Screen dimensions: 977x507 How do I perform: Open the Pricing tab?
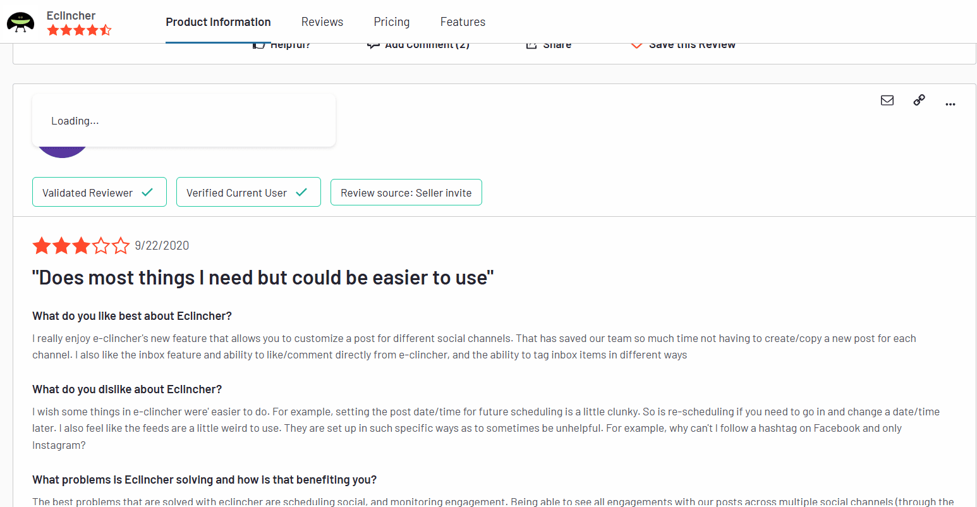pos(391,22)
